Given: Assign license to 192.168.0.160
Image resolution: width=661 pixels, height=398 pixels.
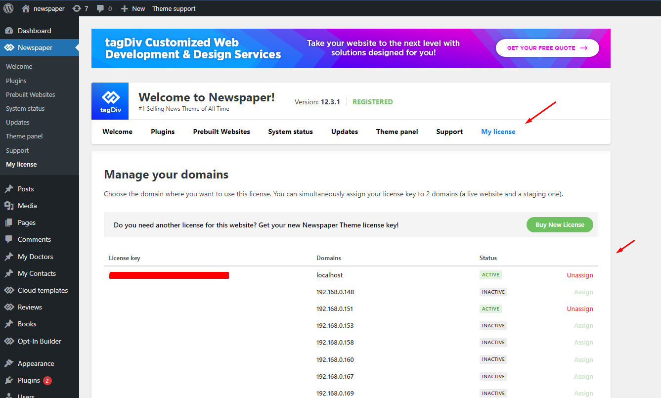Looking at the screenshot, I should (583, 359).
